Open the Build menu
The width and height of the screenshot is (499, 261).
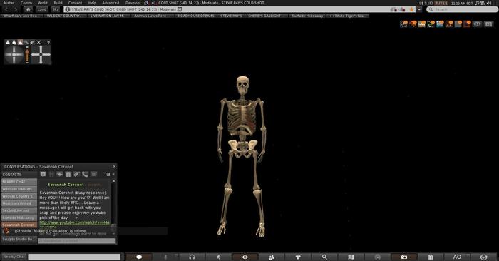(58, 3)
